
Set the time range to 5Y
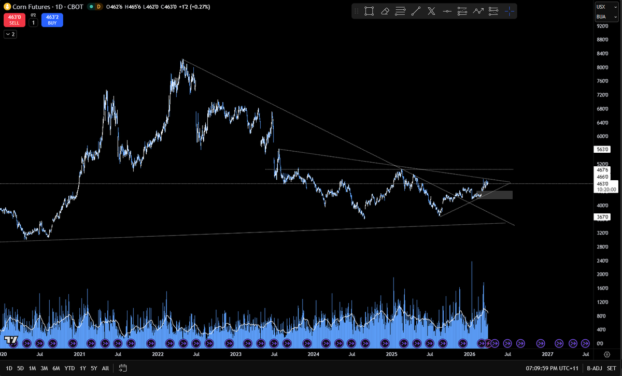(94, 368)
